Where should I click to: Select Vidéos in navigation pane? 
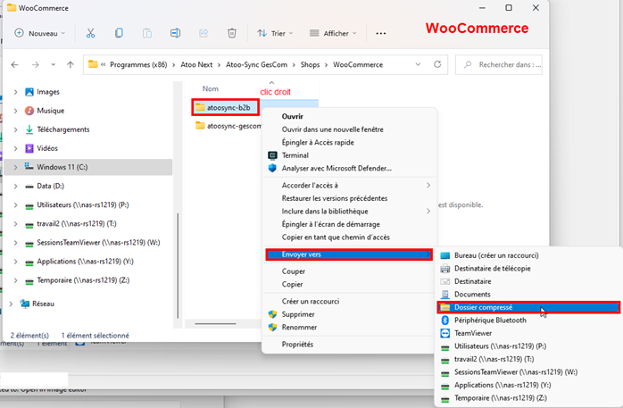tap(47, 148)
